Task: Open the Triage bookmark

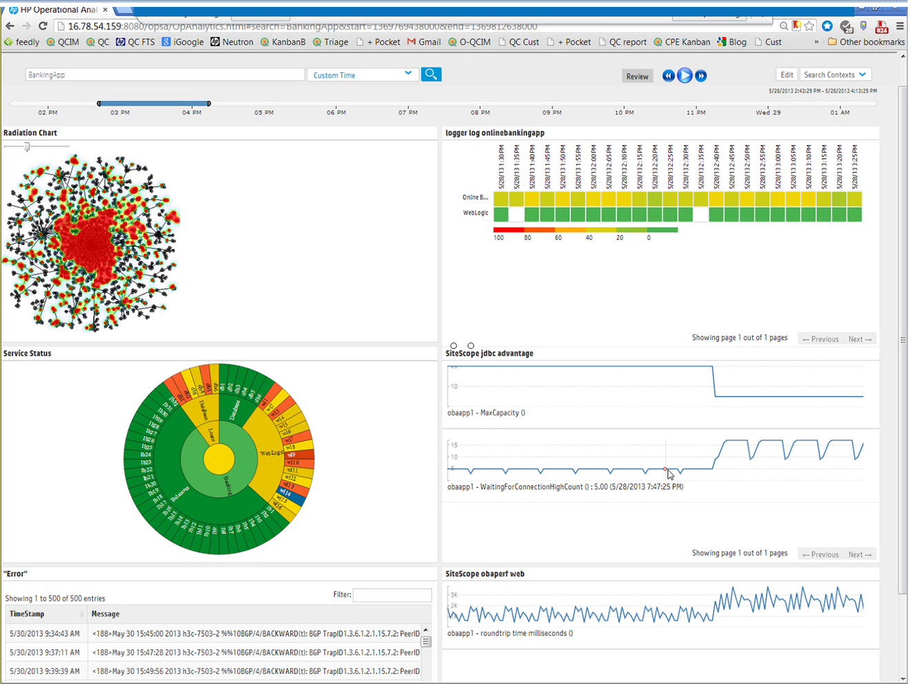Action: click(331, 42)
